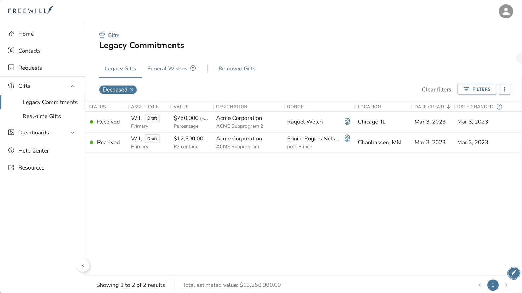
Task: Sort by the VALUE column header
Action: 181,107
